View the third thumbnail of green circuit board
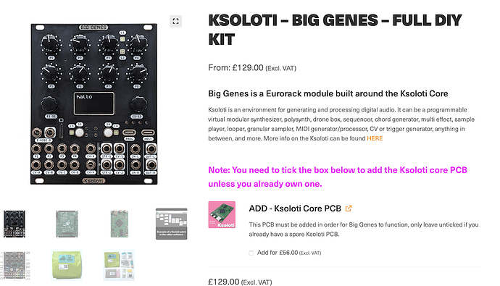This screenshot has width=500, height=286. tap(120, 224)
